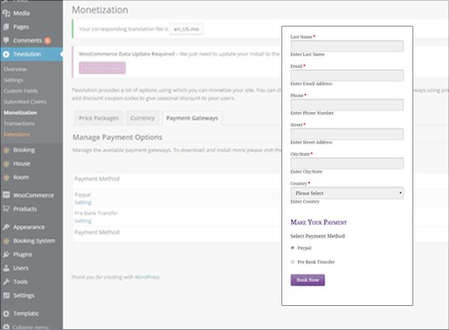This screenshot has height=330, width=449.
Task: Click the WooCommerce menu label
Action: coord(33,196)
